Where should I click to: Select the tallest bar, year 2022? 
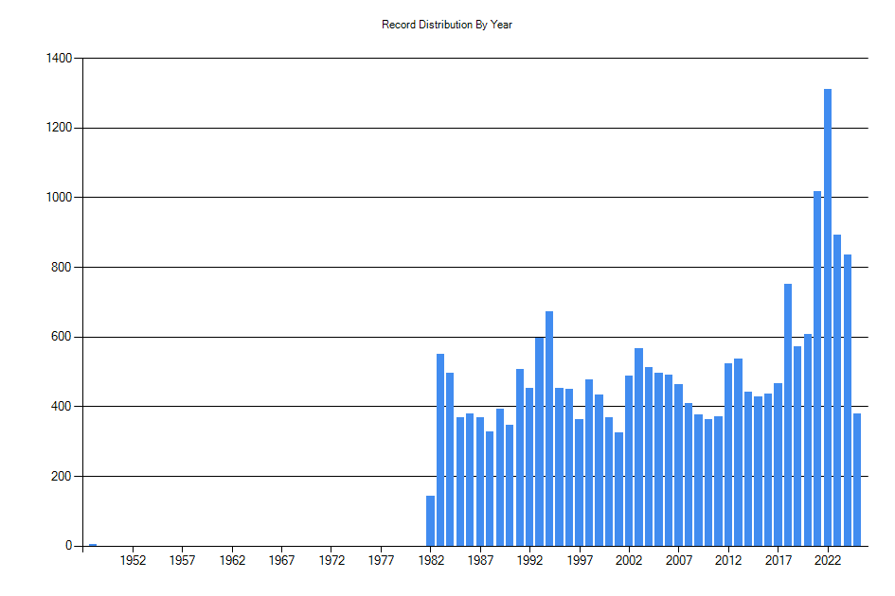click(x=827, y=317)
